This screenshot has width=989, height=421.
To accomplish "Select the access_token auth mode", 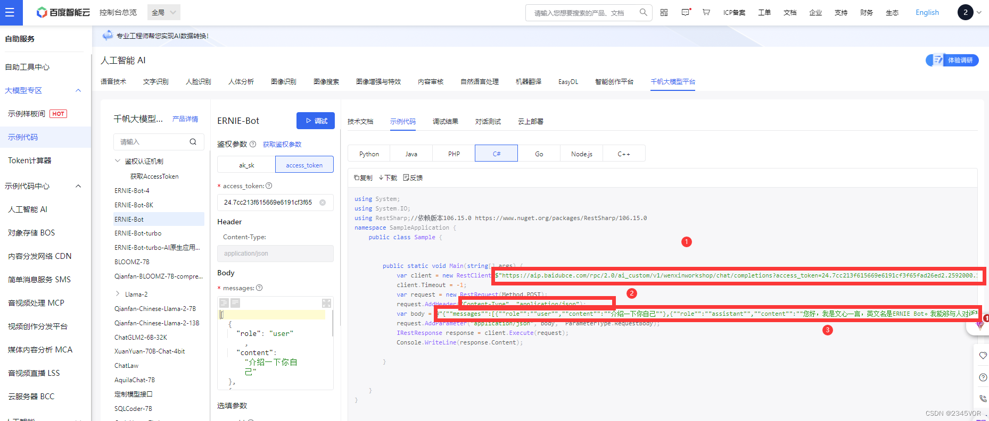I will pyautogui.click(x=304, y=165).
